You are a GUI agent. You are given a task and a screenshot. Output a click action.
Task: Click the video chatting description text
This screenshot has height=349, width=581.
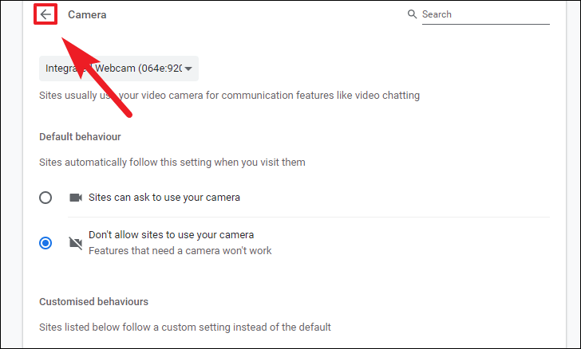pos(229,96)
